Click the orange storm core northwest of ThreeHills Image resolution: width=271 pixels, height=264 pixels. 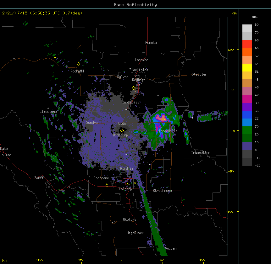point(163,119)
